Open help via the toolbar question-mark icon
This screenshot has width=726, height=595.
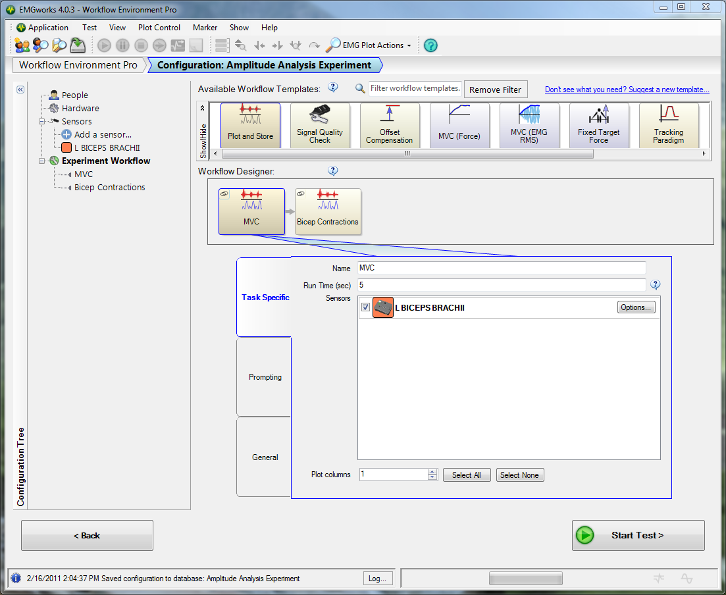[x=430, y=45]
